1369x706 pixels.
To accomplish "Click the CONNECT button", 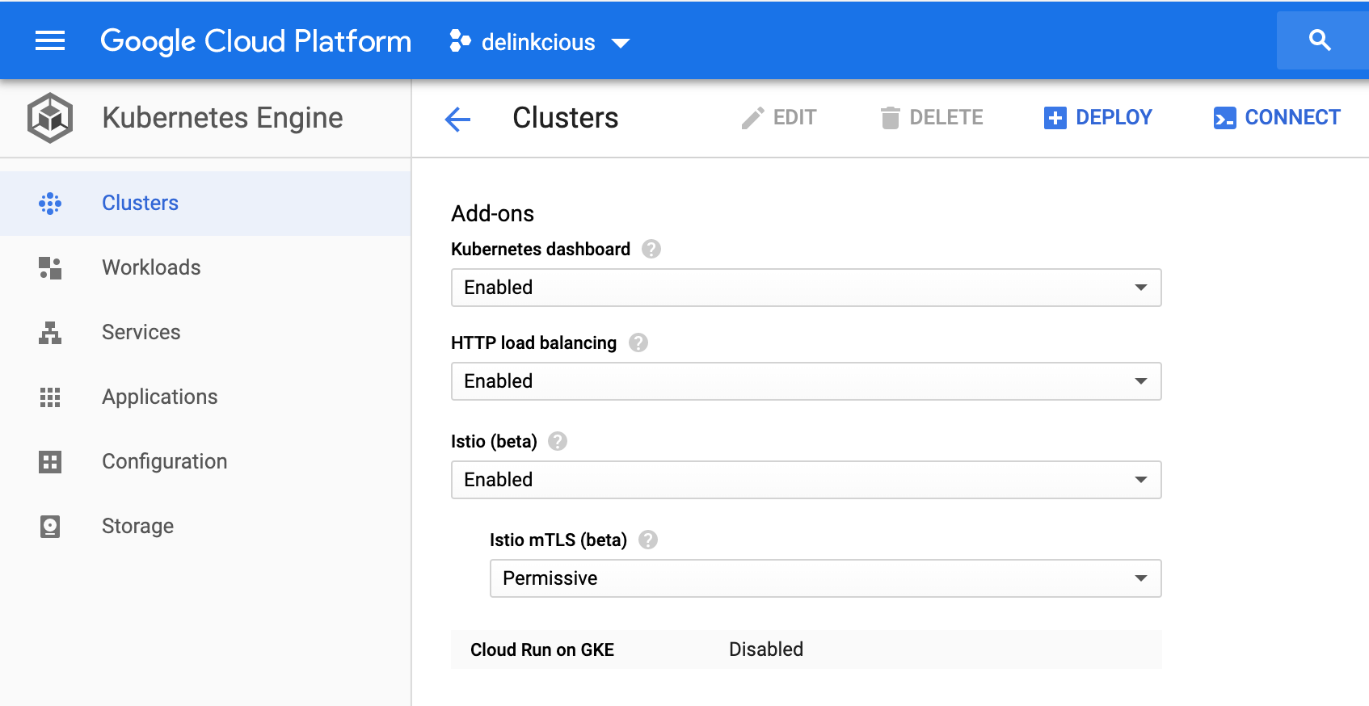I will tap(1277, 118).
